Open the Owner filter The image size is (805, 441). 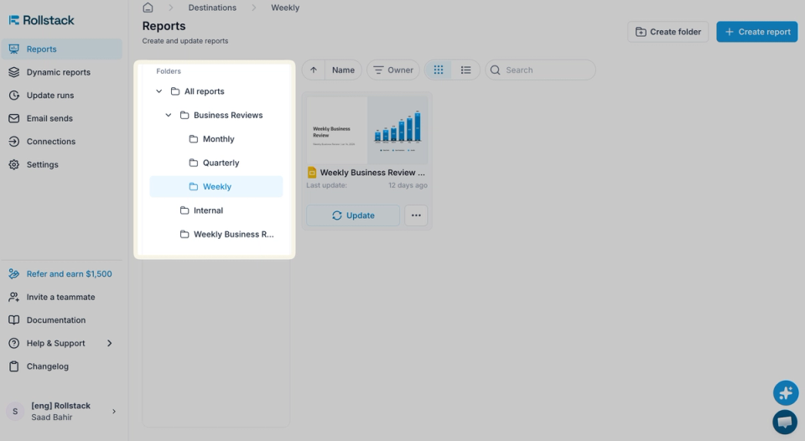click(393, 70)
